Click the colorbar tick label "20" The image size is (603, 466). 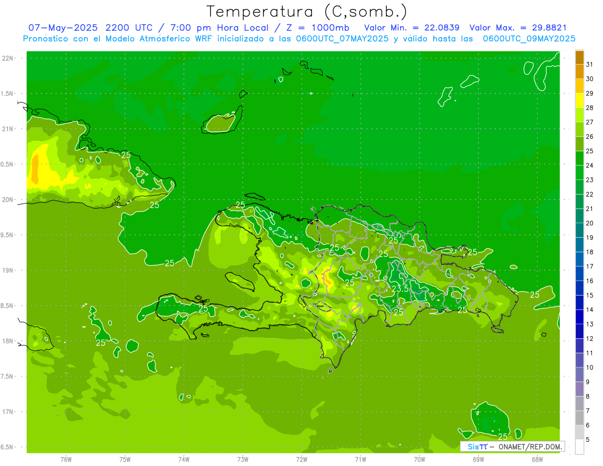tap(590, 223)
